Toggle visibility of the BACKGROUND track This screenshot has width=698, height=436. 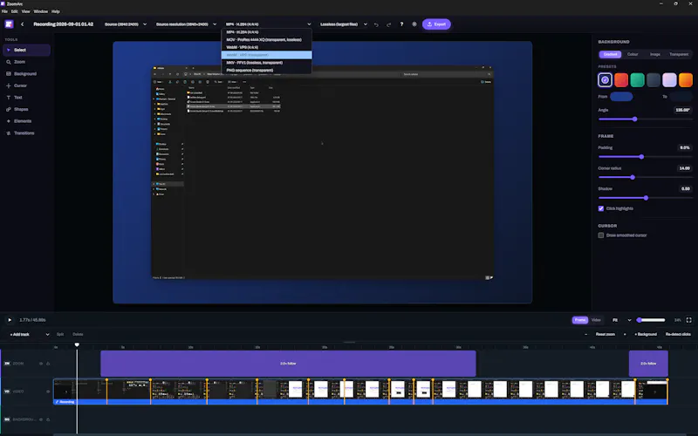[x=41, y=419]
